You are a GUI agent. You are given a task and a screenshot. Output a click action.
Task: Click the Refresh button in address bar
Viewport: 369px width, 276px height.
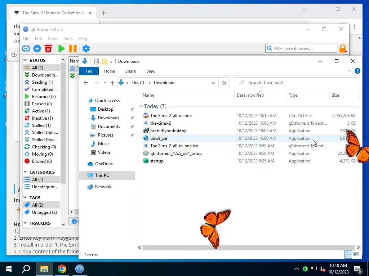[224, 83]
